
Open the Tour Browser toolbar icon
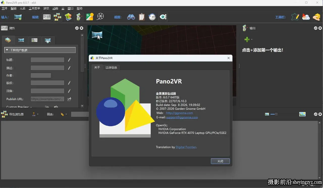[57, 17]
